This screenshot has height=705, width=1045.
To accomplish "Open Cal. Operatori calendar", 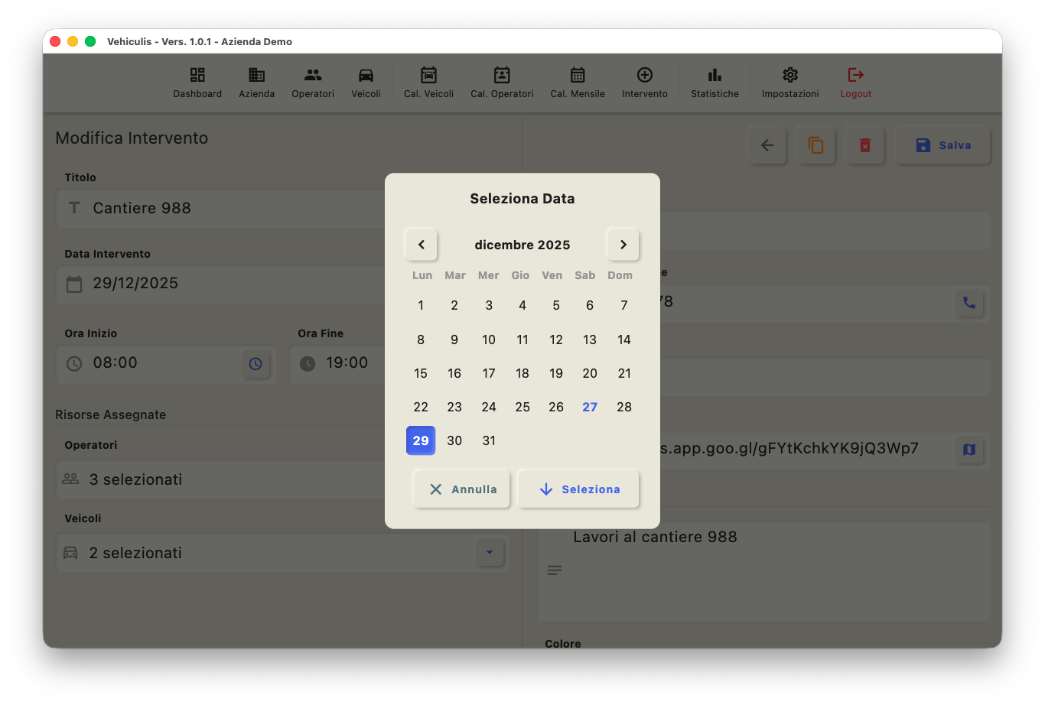I will pyautogui.click(x=502, y=83).
